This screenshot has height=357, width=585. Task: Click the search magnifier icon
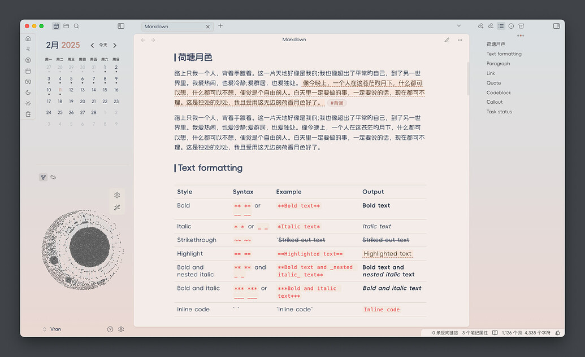coord(76,26)
